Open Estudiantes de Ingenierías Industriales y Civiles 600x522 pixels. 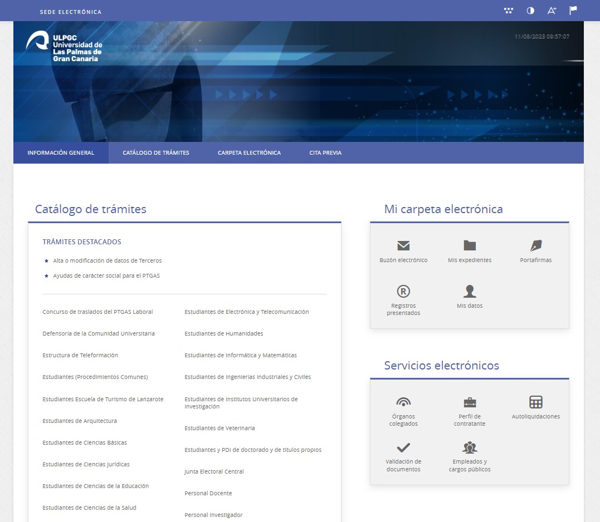(x=247, y=377)
